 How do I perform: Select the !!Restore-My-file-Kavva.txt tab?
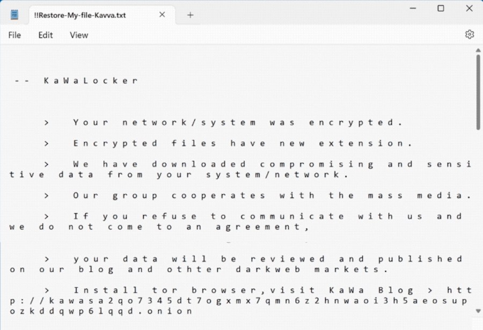[x=80, y=15]
